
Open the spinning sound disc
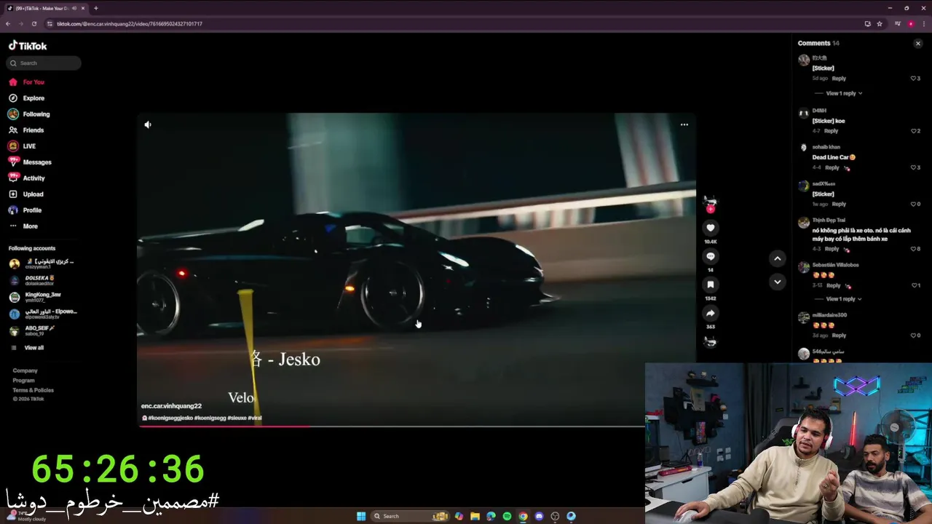pyautogui.click(x=711, y=342)
